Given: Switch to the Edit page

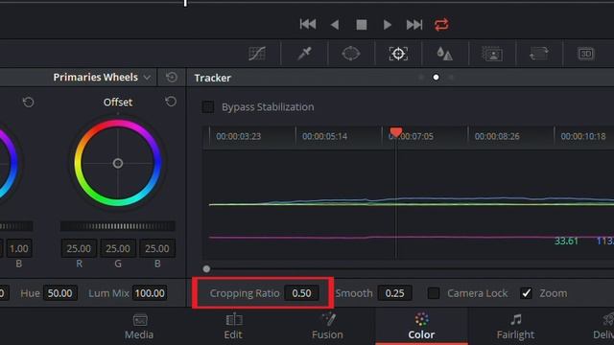Looking at the screenshot, I should (233, 327).
